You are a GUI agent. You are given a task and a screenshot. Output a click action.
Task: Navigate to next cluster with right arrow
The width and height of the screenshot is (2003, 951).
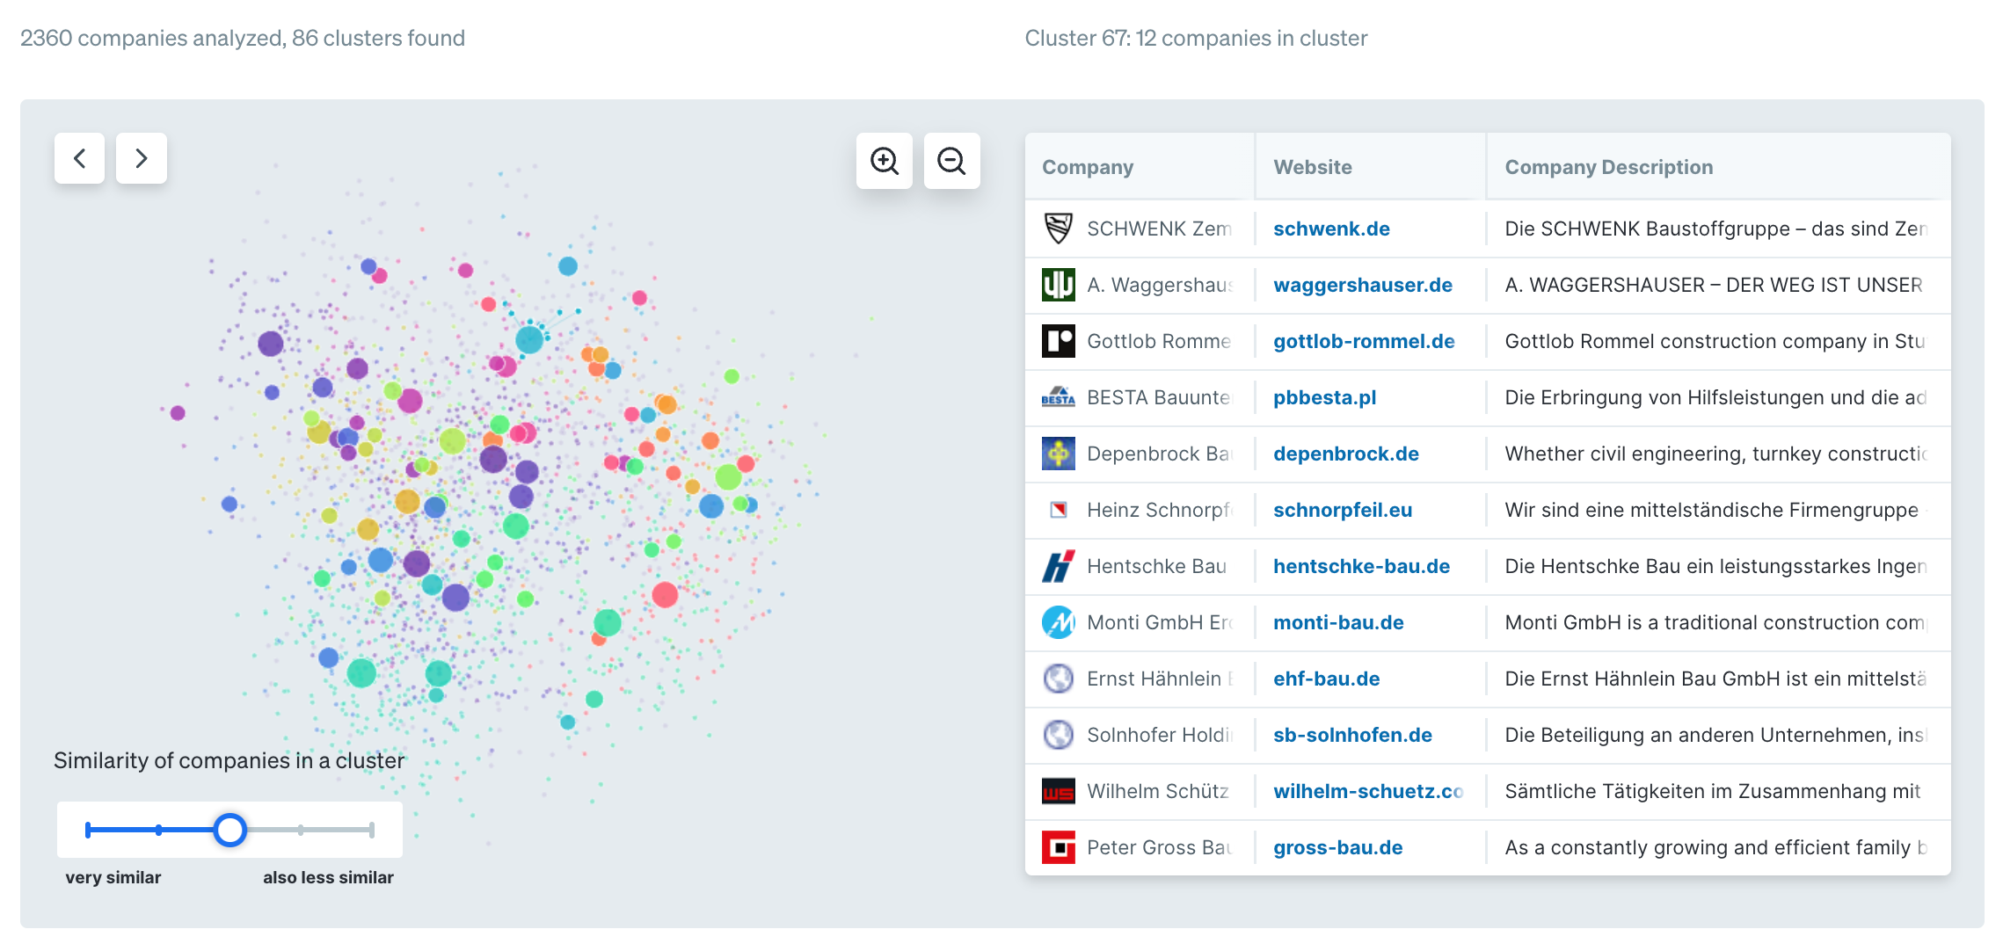tap(142, 157)
